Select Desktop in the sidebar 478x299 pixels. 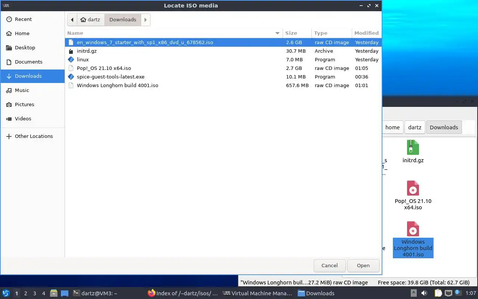(32, 47)
